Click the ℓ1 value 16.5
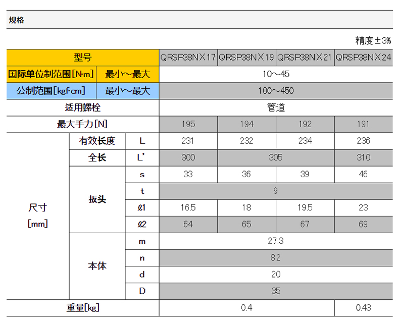 point(188,207)
